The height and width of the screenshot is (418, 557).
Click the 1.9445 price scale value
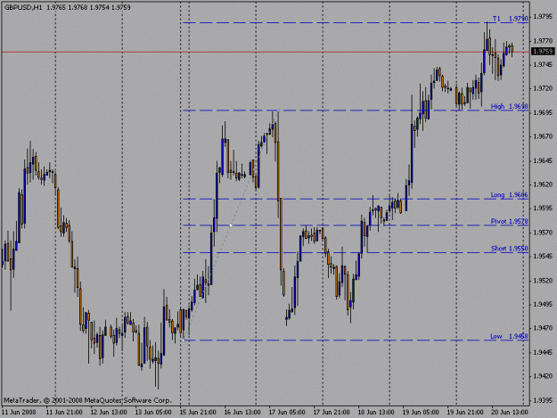[x=543, y=352]
